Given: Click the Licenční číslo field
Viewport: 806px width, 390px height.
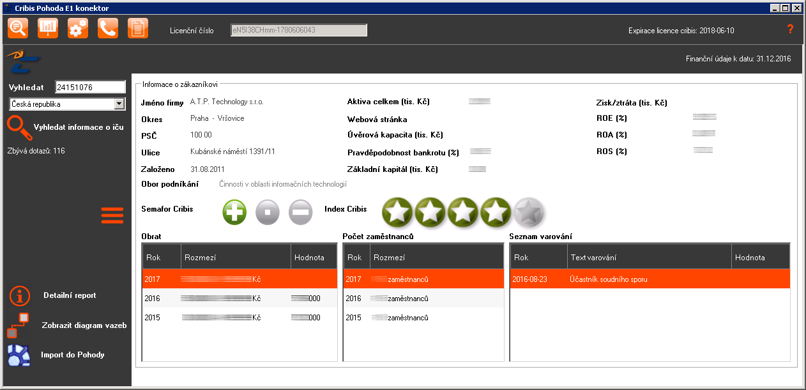Looking at the screenshot, I should [x=299, y=30].
